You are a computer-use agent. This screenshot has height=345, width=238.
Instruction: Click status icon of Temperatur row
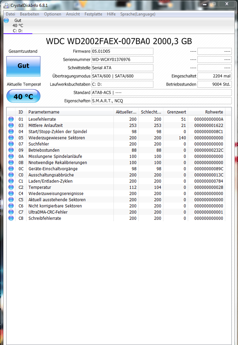point(11,187)
